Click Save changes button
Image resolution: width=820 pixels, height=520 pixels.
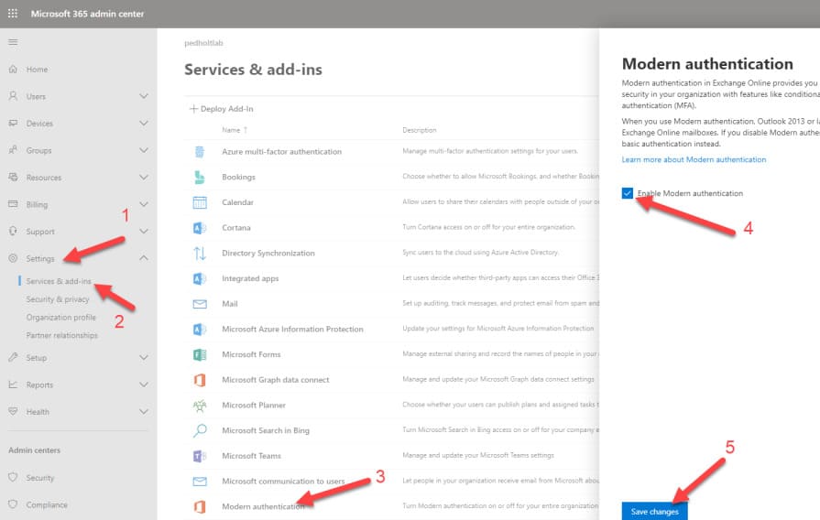[x=654, y=511]
